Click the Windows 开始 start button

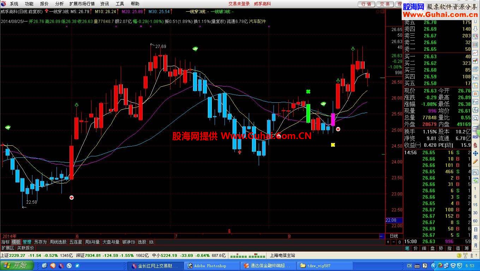click(17, 265)
